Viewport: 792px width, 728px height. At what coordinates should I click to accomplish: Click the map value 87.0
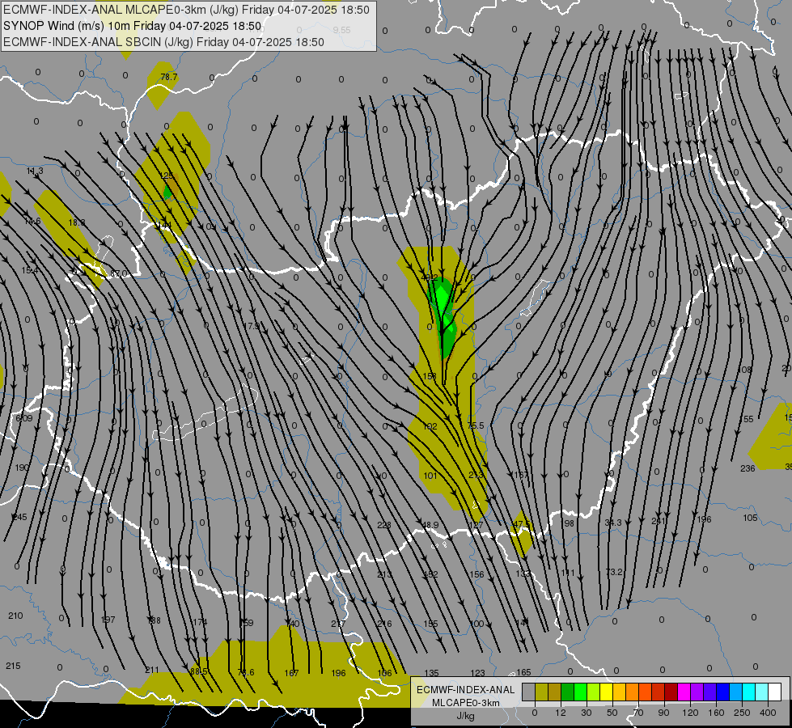tap(119, 274)
